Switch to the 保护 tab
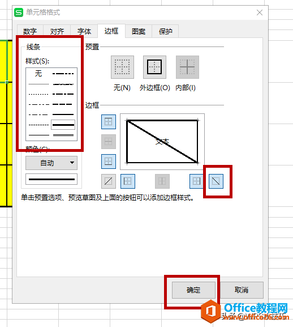Screen dimensions: 293x327 pyautogui.click(x=165, y=31)
